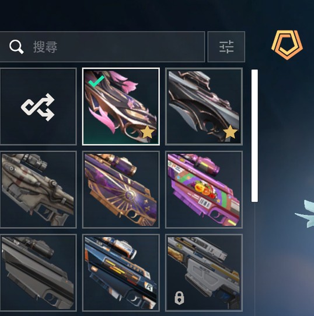Image resolution: width=314 pixels, height=316 pixels.
Task: Choose the beige camouflage sniper skin
Action: pyautogui.click(x=38, y=190)
